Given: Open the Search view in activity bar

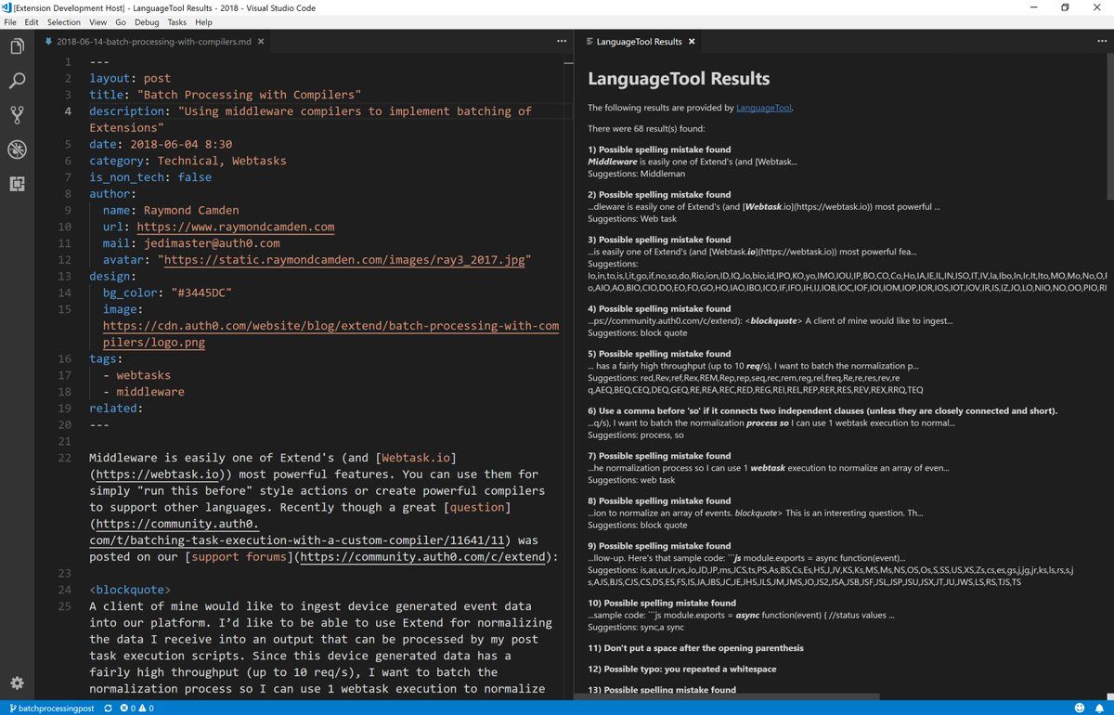Looking at the screenshot, I should pos(17,81).
